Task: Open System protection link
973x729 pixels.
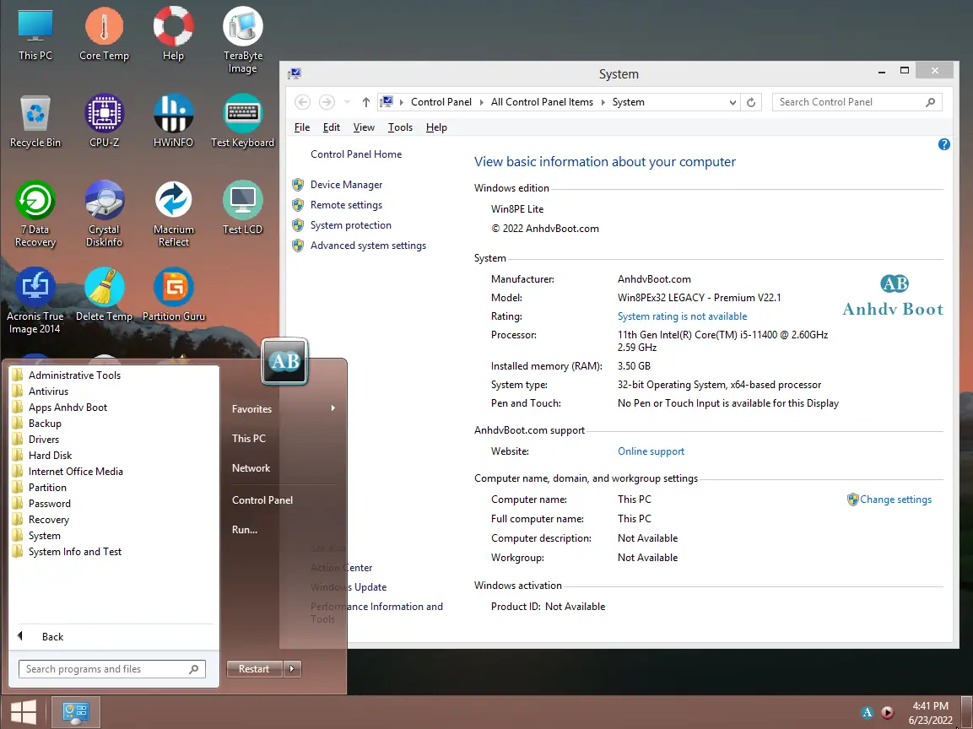Action: pyautogui.click(x=350, y=225)
